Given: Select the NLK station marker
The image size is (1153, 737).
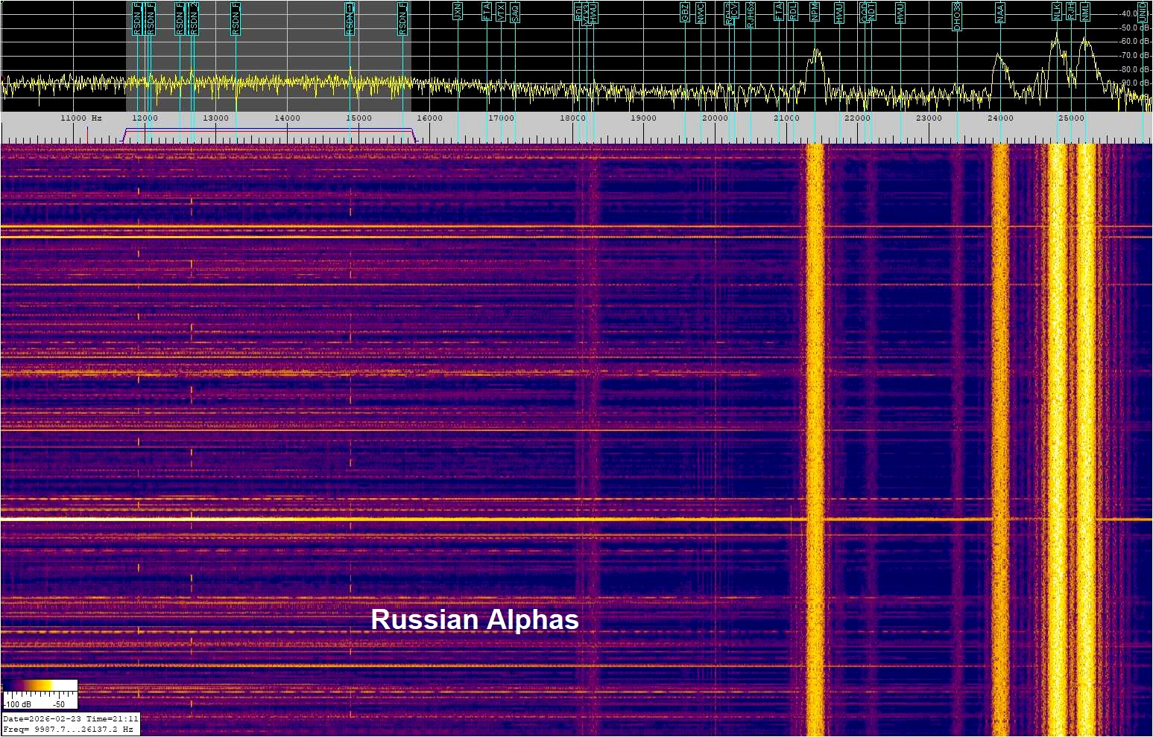Looking at the screenshot, I should [1056, 11].
